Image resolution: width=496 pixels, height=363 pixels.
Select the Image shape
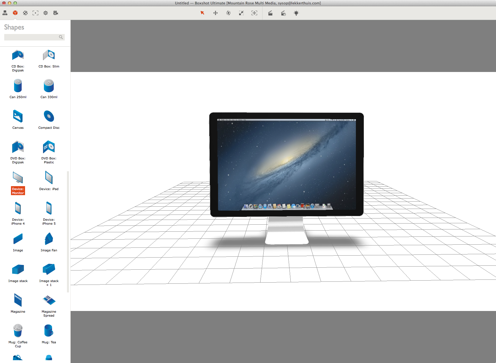18,242
